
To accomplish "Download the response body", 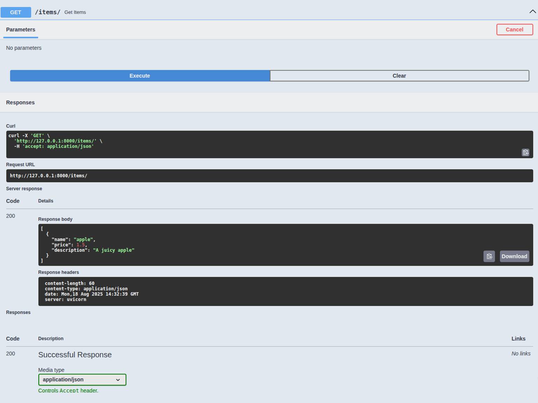I will pos(514,256).
